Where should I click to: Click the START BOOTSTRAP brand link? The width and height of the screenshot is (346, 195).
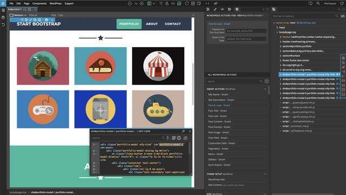38,24
